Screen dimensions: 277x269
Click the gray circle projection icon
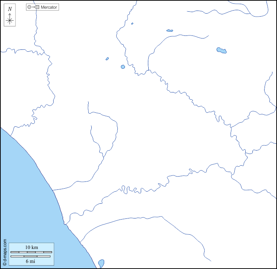[29, 7]
